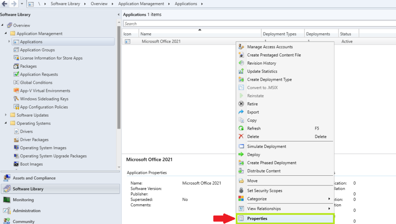This screenshot has width=396, height=224.
Task: Choose Update Statistics in context menu
Action: [x=285, y=71]
